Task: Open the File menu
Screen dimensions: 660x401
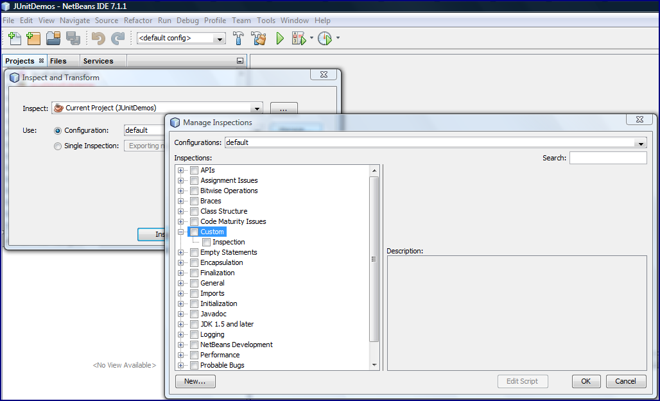Action: (x=8, y=20)
